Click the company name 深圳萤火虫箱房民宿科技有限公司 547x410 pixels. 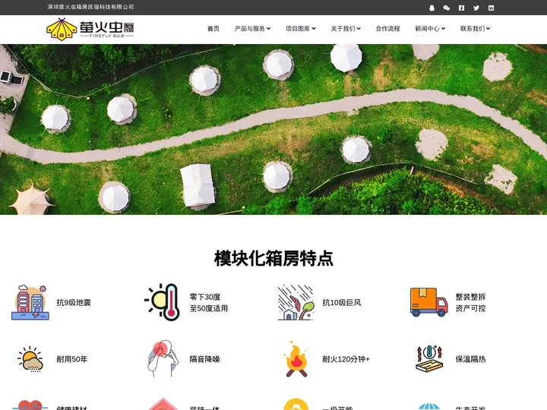90,7
